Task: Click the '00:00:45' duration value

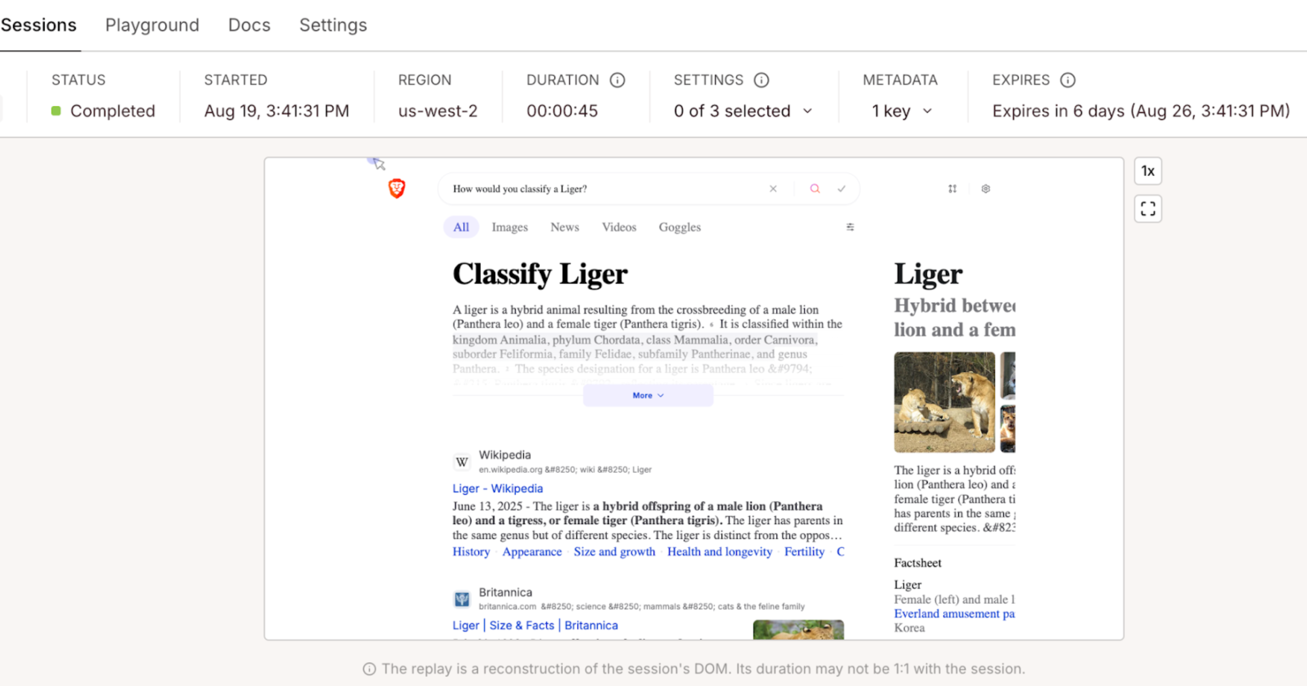Action: [x=562, y=111]
